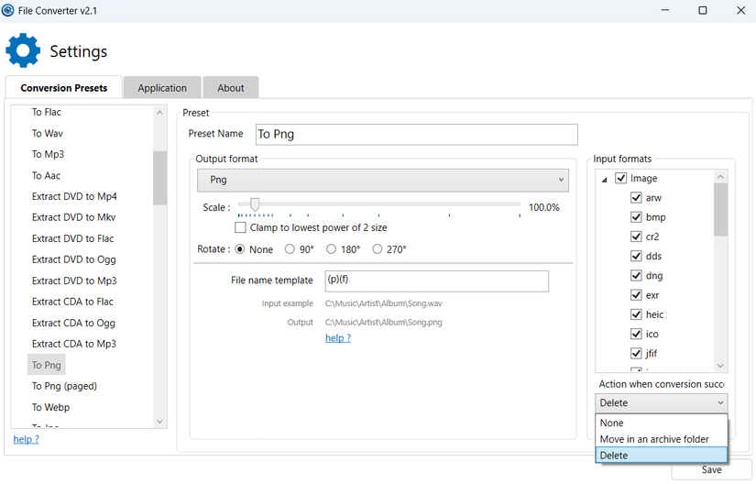Uncheck the heic input format

point(636,314)
